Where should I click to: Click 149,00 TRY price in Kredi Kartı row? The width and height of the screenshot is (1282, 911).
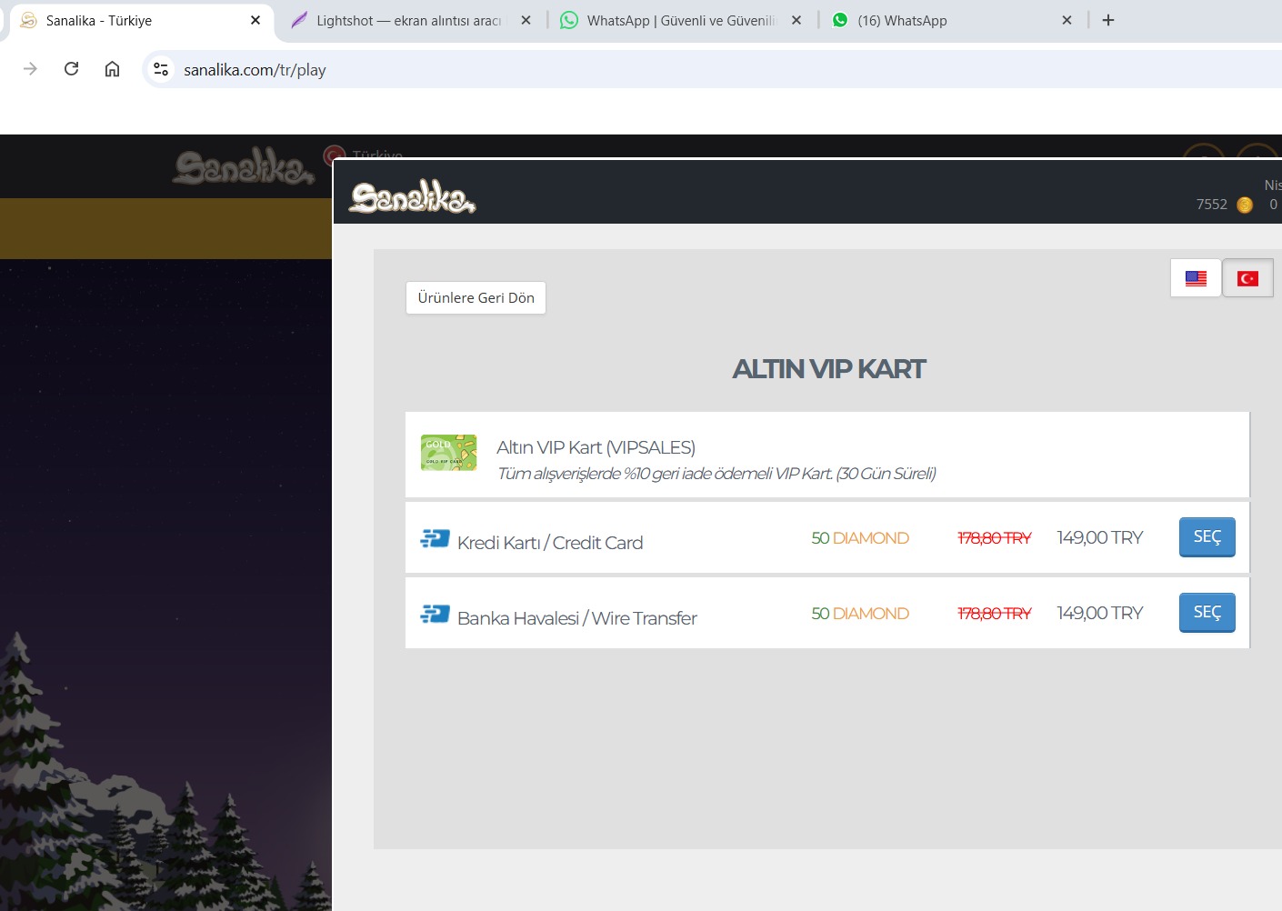[1099, 537]
